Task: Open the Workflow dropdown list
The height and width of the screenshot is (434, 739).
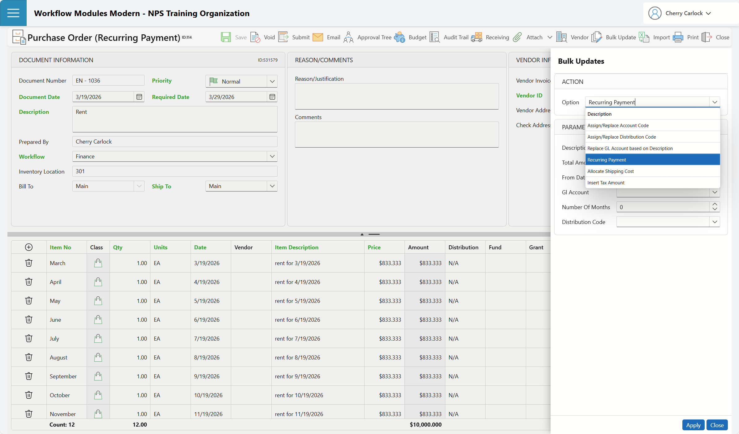Action: 272,156
